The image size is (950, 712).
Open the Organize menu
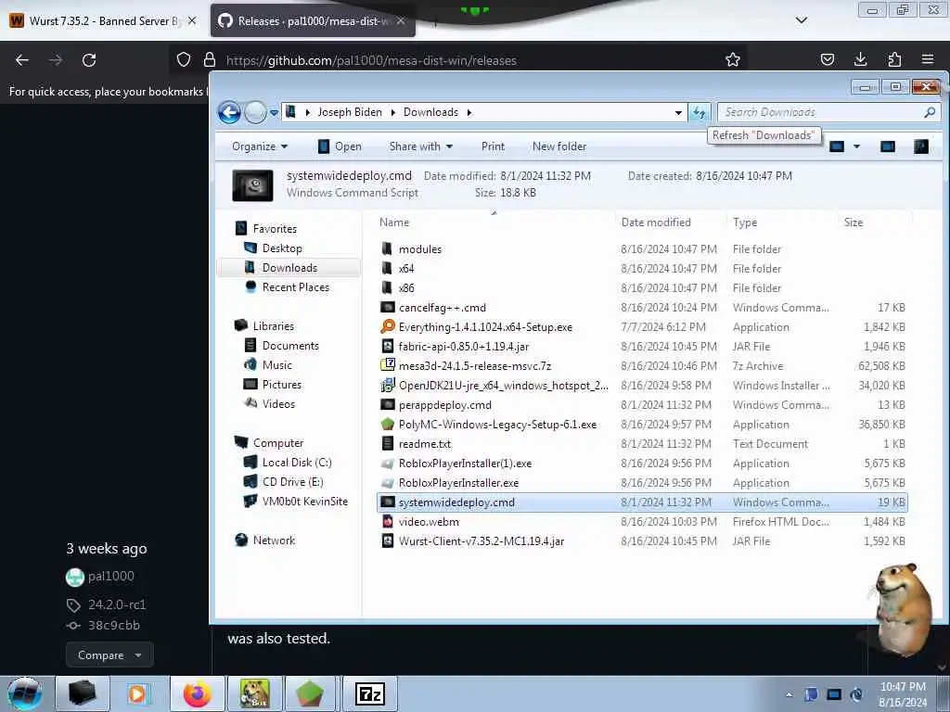(260, 146)
